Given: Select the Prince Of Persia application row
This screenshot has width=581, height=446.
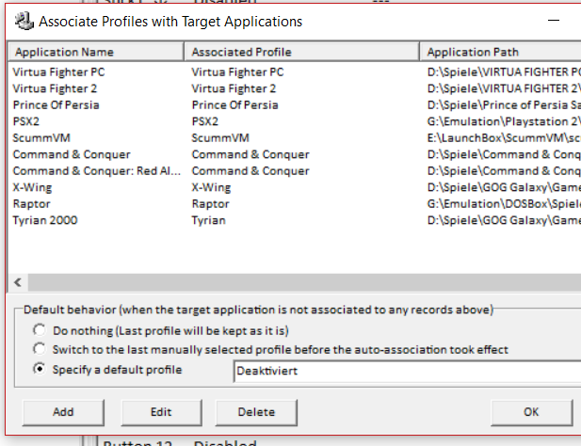Looking at the screenshot, I should 56,105.
